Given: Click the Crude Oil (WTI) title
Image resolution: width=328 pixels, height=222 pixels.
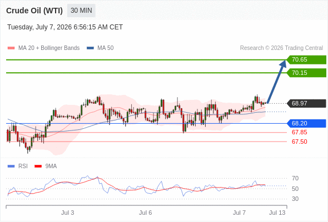Looking at the screenshot, I should coord(34,11).
